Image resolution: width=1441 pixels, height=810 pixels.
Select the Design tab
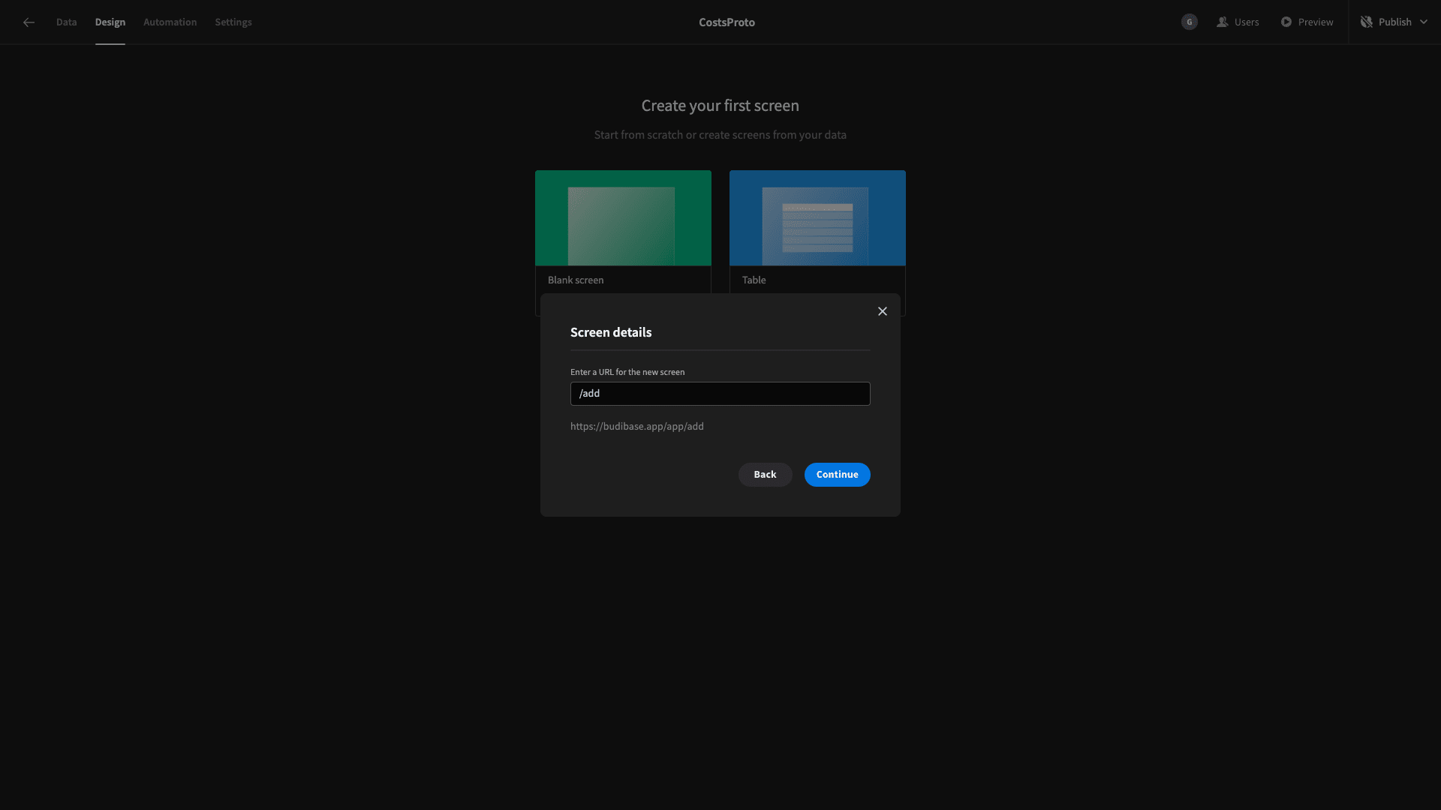click(x=110, y=22)
